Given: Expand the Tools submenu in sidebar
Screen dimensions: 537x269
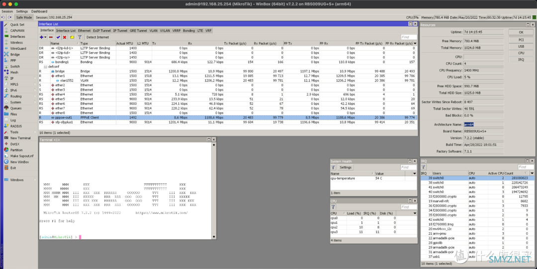Looking at the screenshot, I should [x=35, y=132].
